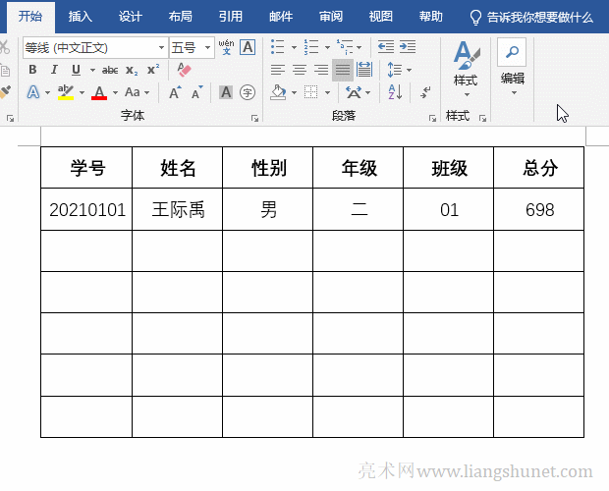Align text left
Screen dimensions: 609x491
click(278, 70)
